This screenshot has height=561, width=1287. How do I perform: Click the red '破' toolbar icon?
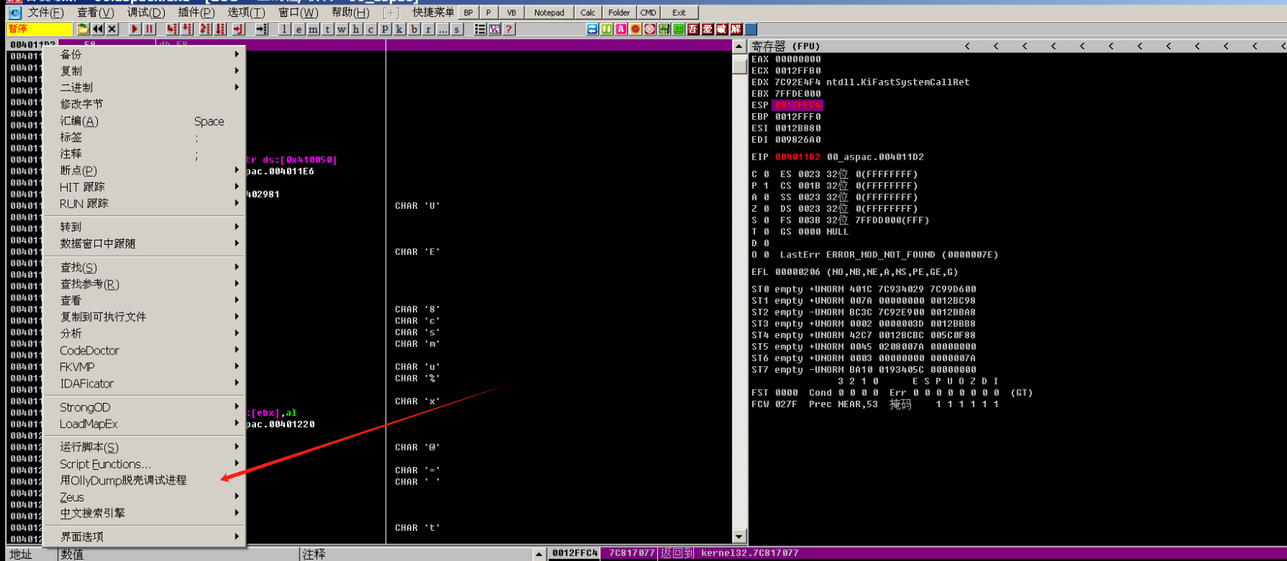pos(721,29)
